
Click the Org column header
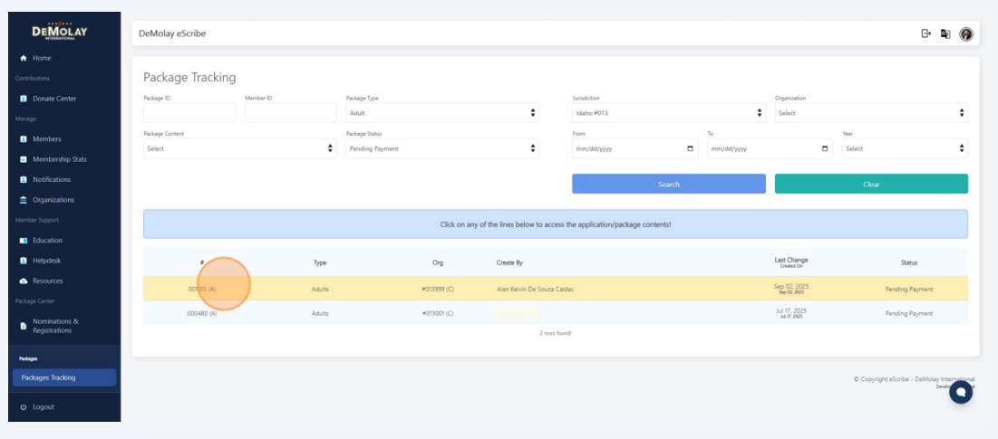tap(437, 262)
